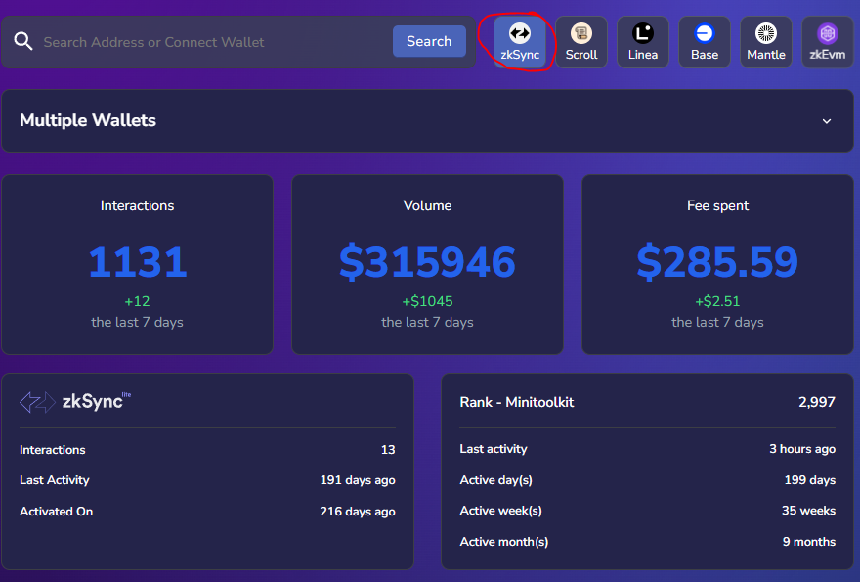
Task: Click the Multiple Wallets heading
Action: click(x=88, y=120)
